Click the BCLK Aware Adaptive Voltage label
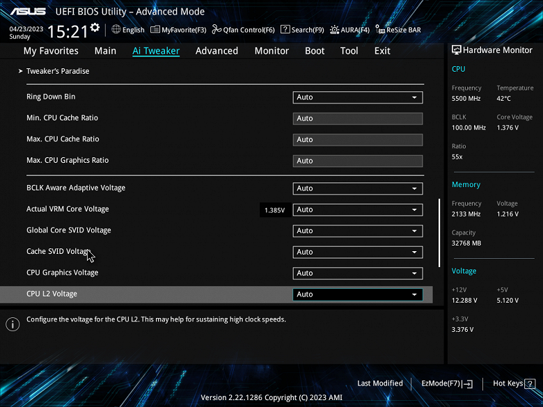Image resolution: width=543 pixels, height=407 pixels. coord(76,188)
